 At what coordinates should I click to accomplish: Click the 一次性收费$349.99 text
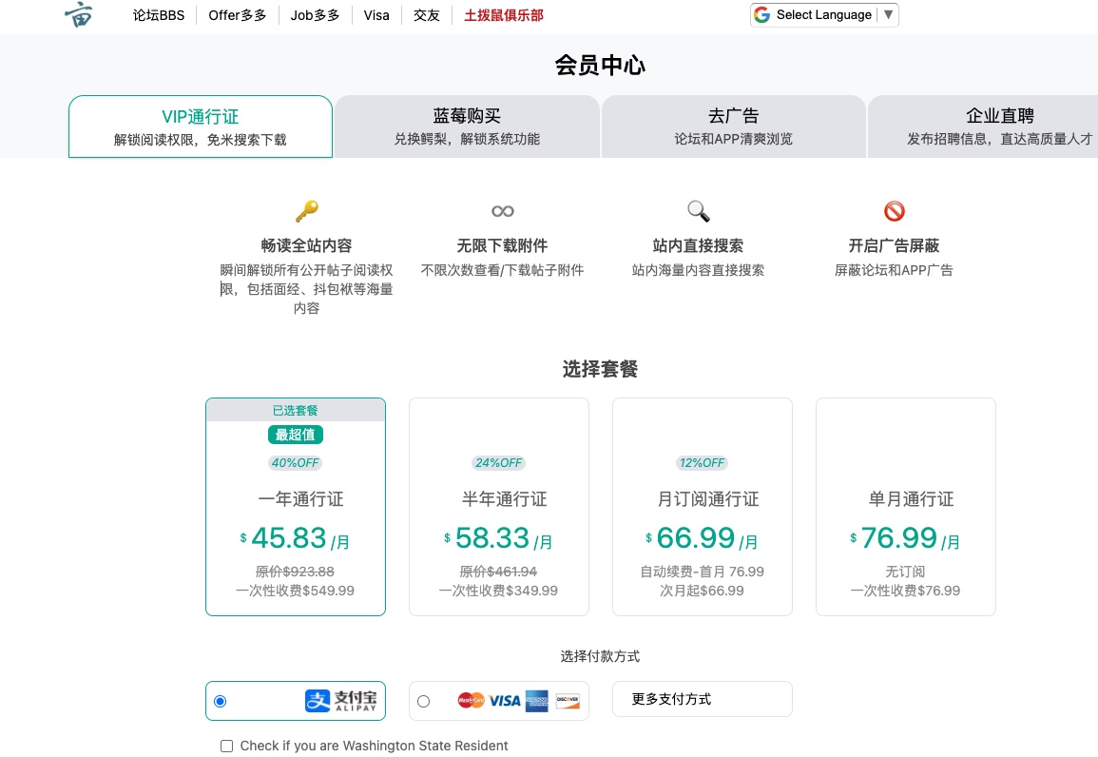tap(498, 591)
